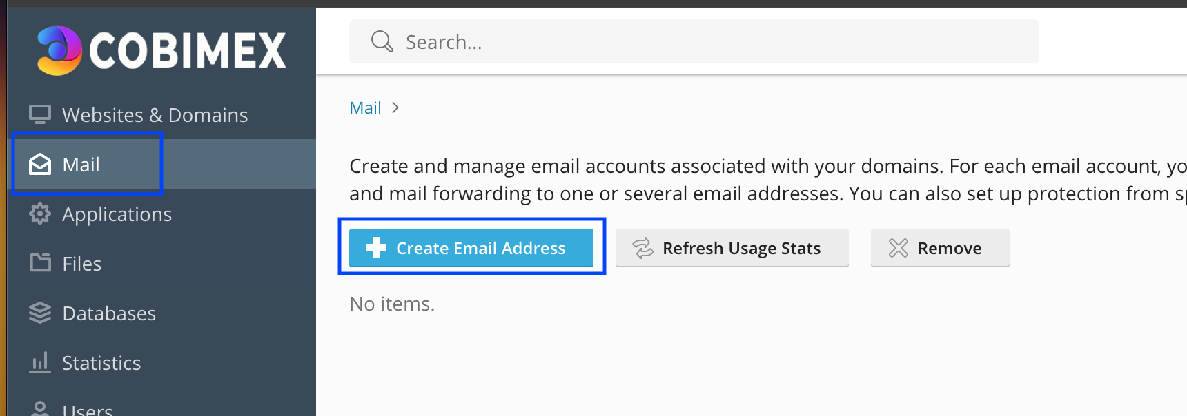1187x416 pixels.
Task: Expand the breadcrumb chevron after Mail
Action: click(395, 107)
